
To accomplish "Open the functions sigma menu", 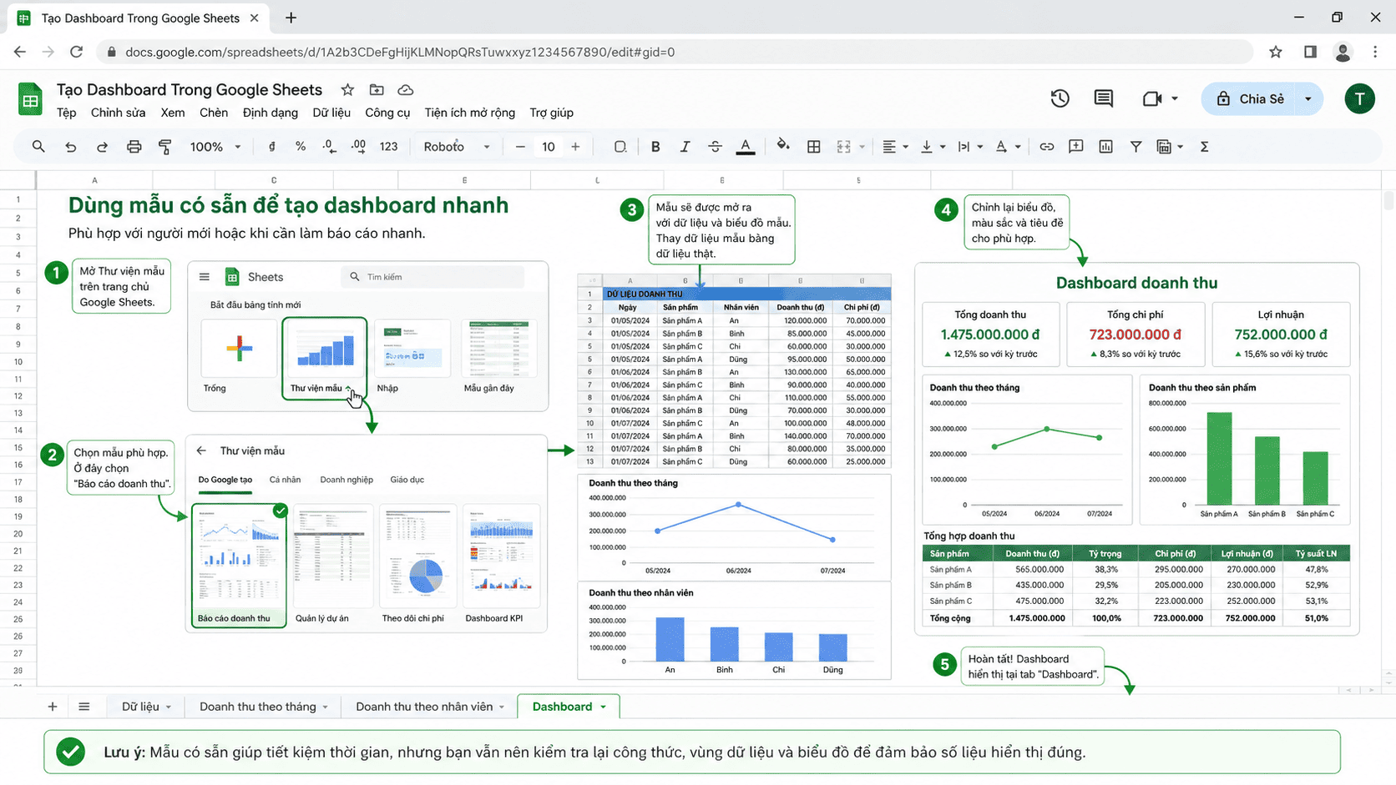I will point(1204,147).
